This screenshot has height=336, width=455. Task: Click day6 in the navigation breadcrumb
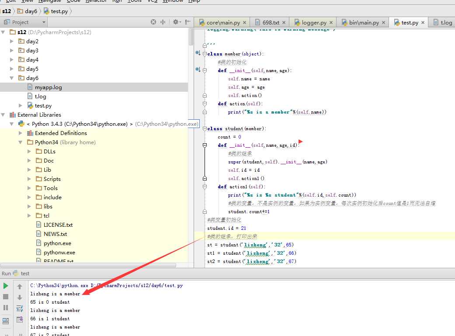point(28,11)
